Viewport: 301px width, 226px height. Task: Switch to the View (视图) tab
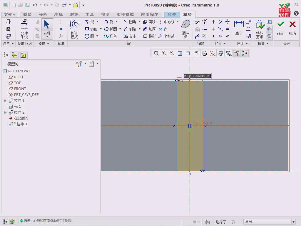click(x=105, y=14)
